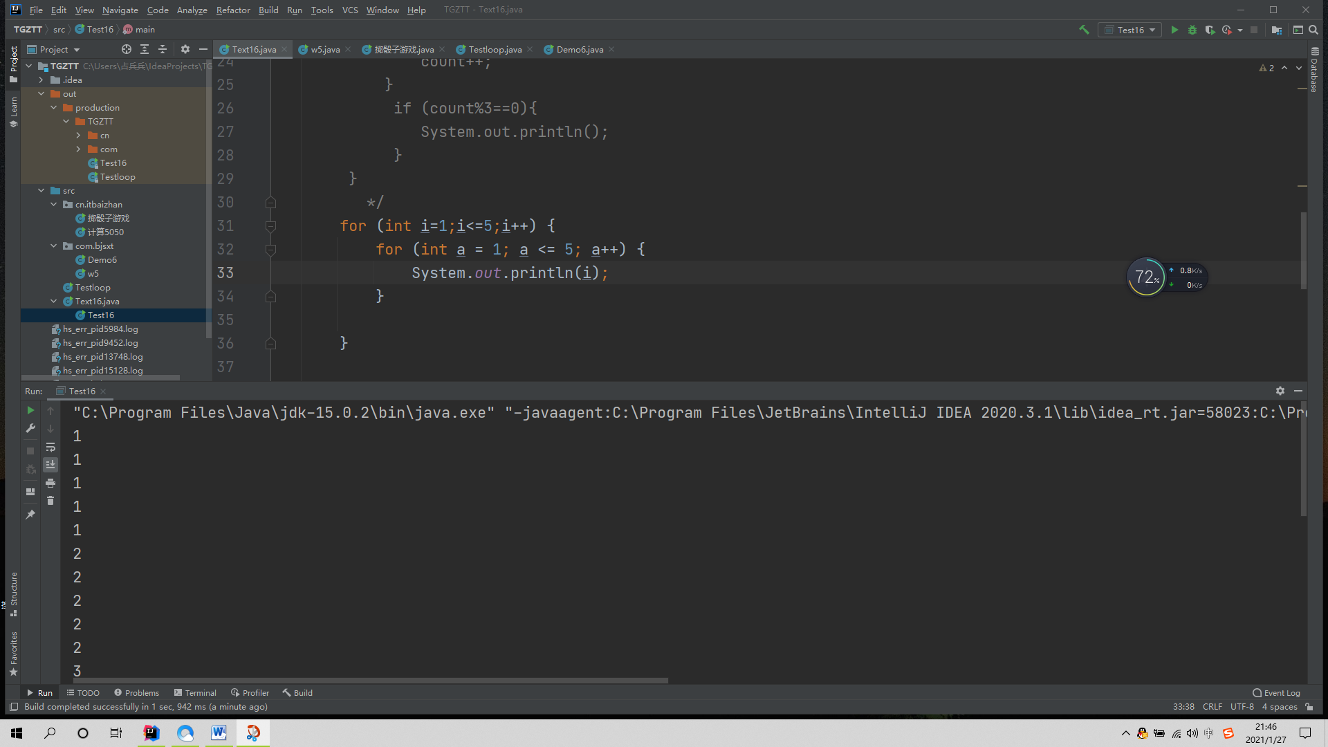The height and width of the screenshot is (747, 1328).
Task: Open Project panel settings gear
Action: (x=185, y=49)
